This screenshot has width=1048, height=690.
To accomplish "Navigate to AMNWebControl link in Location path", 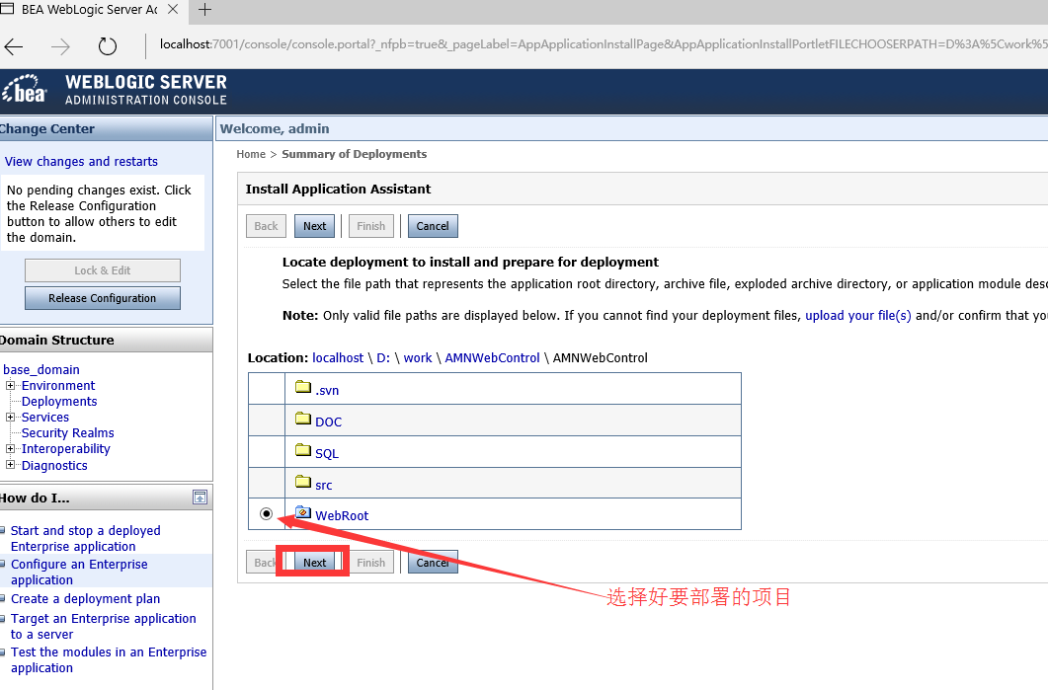I will pos(493,358).
